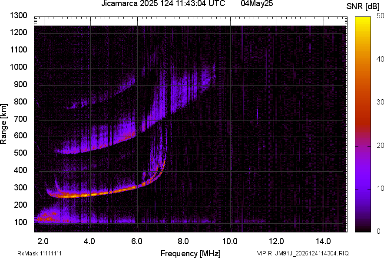Click the SNR [dB] colorbar title
This screenshot has width=384, height=258.
(x=363, y=7)
